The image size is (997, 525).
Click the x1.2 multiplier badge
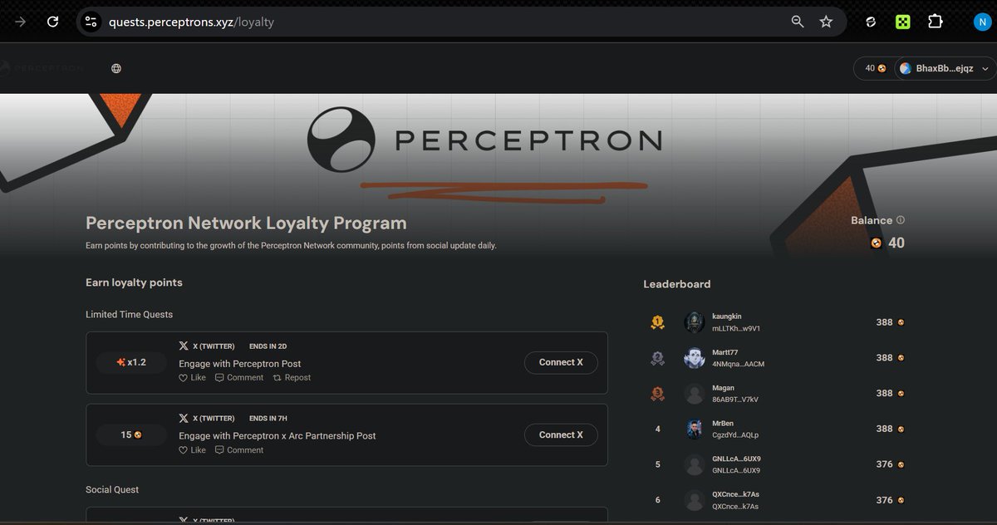click(x=131, y=362)
